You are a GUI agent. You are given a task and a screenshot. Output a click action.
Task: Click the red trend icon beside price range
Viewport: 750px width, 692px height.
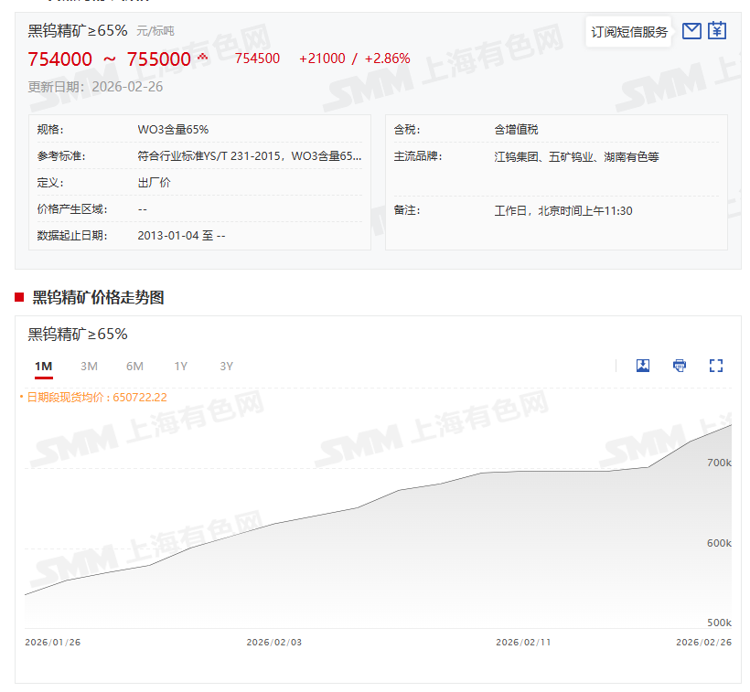tap(203, 58)
